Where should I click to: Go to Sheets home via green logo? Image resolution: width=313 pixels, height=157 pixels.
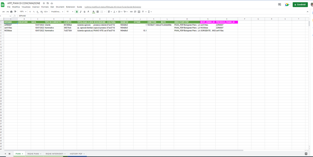3,5
